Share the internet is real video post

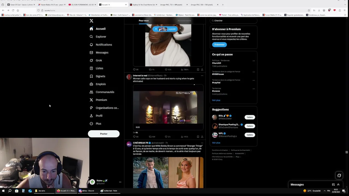point(202,137)
